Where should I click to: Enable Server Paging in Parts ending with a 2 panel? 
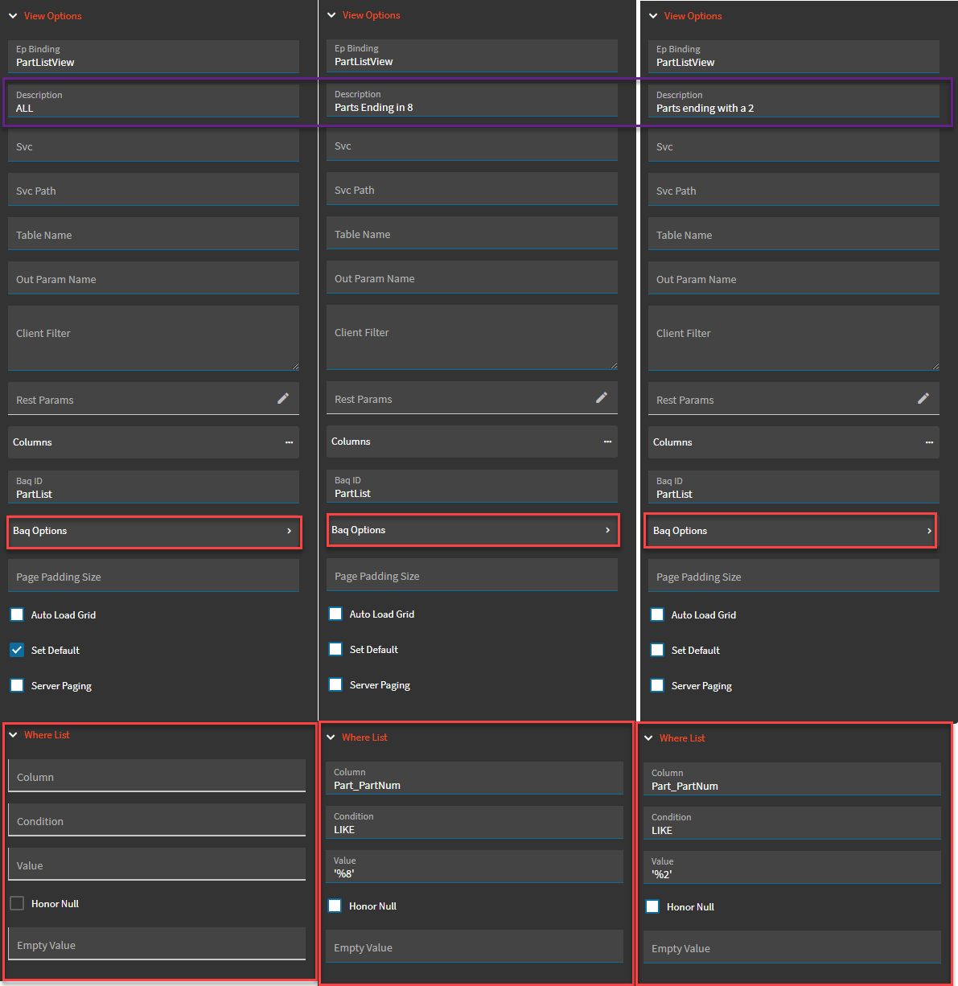pyautogui.click(x=657, y=685)
